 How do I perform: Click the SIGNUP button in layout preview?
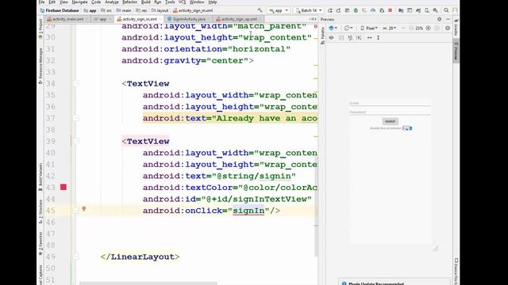pyautogui.click(x=390, y=121)
